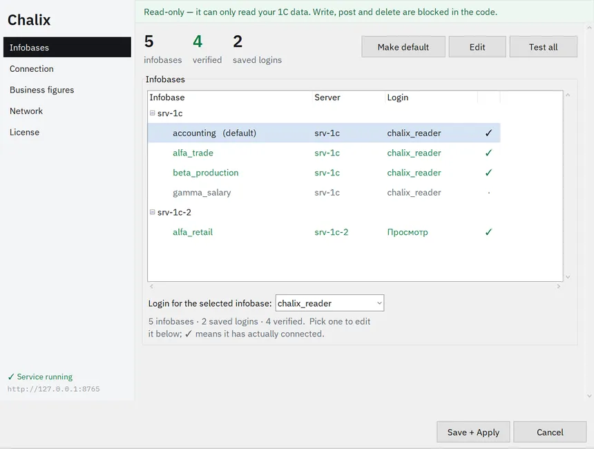
Task: Select the gamma_salary infobase row
Action: [x=324, y=193]
